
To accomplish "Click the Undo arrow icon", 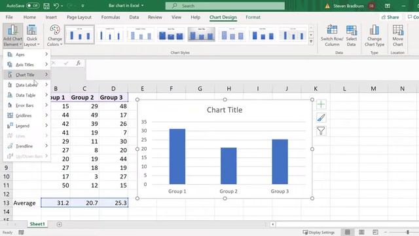I will (56, 6).
